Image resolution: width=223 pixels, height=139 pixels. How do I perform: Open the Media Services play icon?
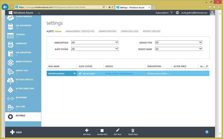click(x=11, y=63)
